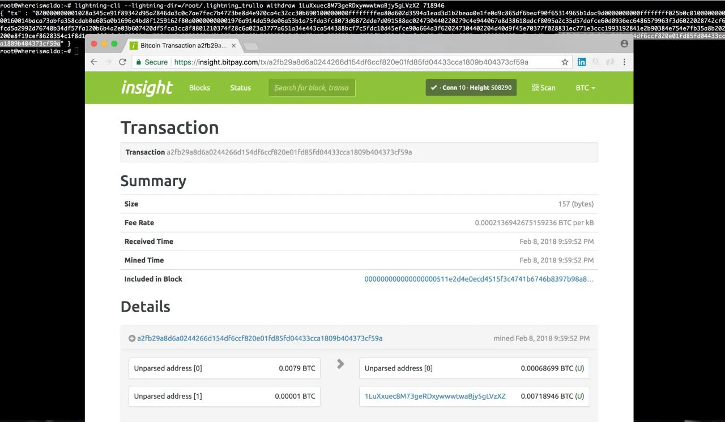Close the Bitcoin Transaction tab
725x422 pixels.
(x=234, y=45)
